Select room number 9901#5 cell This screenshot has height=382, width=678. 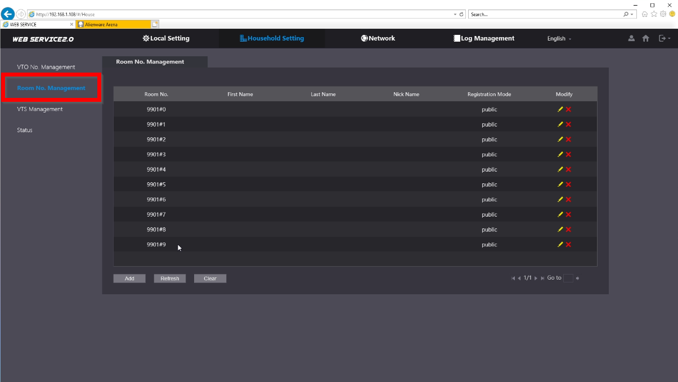(156, 185)
